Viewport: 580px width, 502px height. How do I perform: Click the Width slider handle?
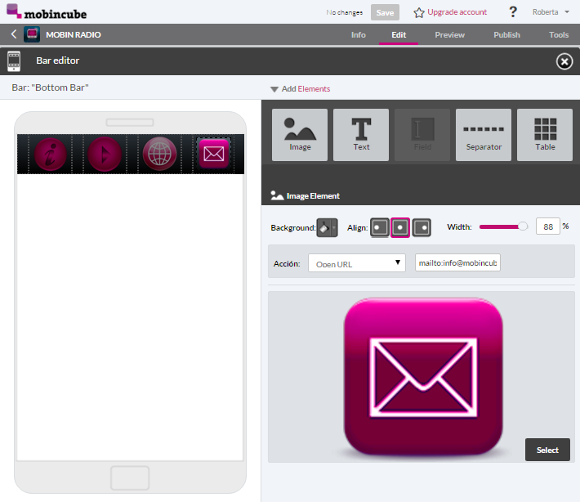click(522, 226)
